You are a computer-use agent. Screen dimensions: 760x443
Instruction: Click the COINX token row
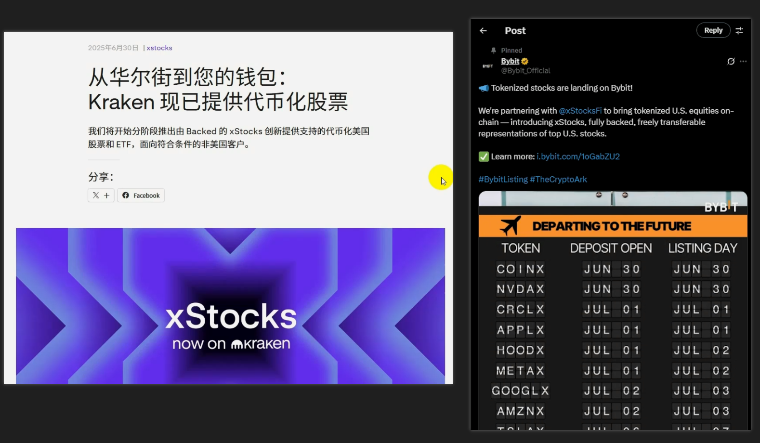click(x=613, y=269)
